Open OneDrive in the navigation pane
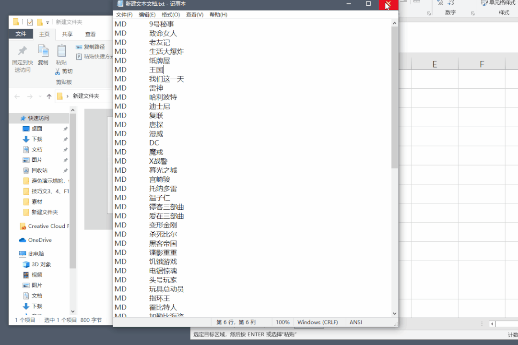Screen dimensions: 518x345 pos(39,240)
